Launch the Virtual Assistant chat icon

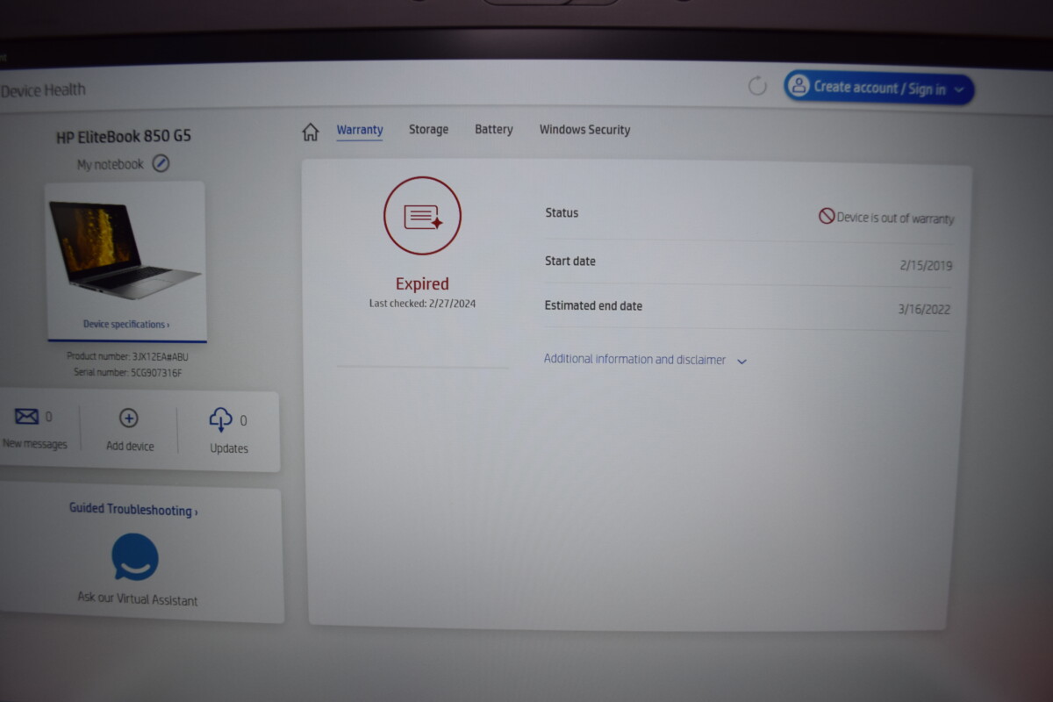click(x=135, y=557)
